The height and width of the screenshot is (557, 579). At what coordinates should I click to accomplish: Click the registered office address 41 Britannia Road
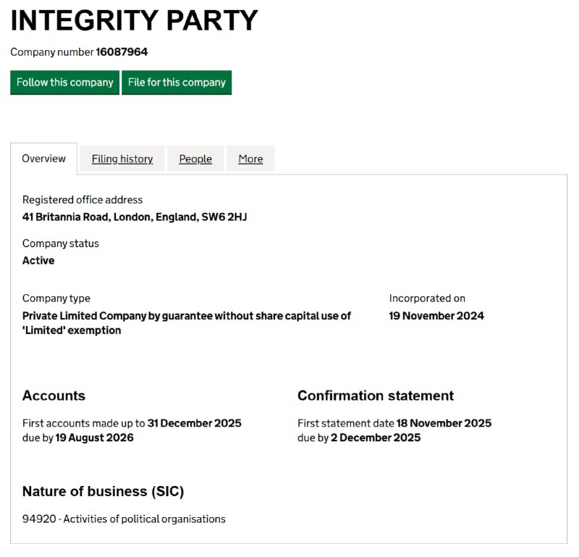[135, 217]
